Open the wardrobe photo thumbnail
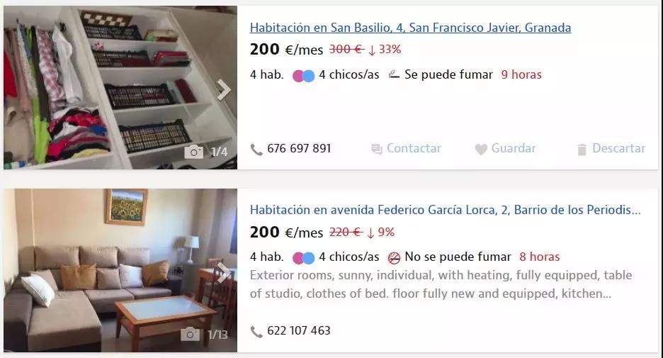 (x=120, y=88)
